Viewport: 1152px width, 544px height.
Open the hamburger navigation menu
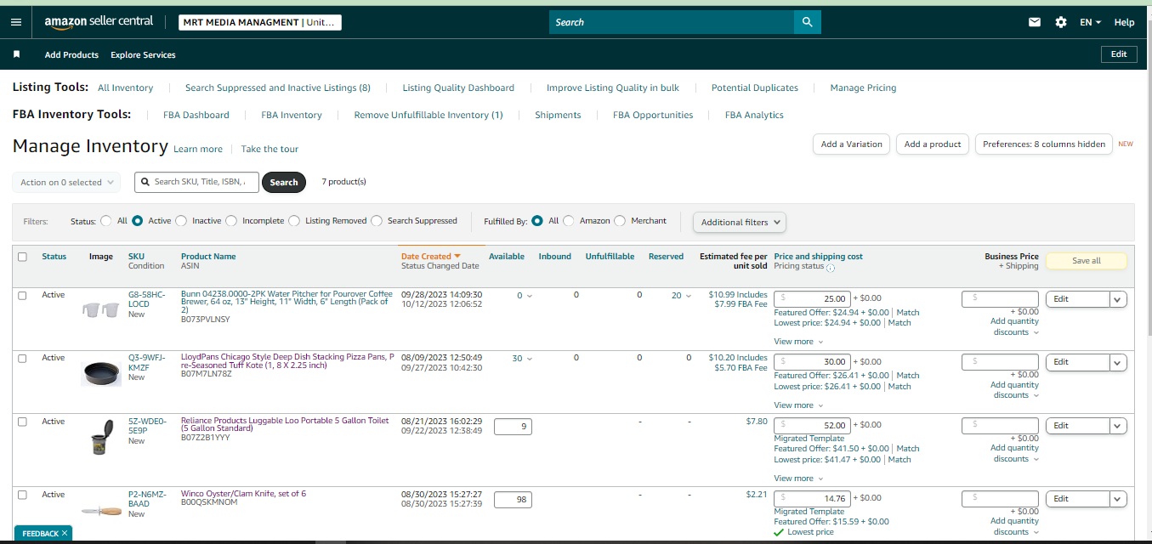[x=16, y=22]
